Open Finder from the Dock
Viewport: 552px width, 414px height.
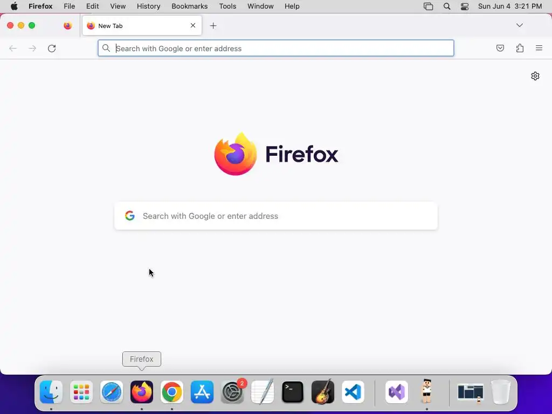(51, 392)
